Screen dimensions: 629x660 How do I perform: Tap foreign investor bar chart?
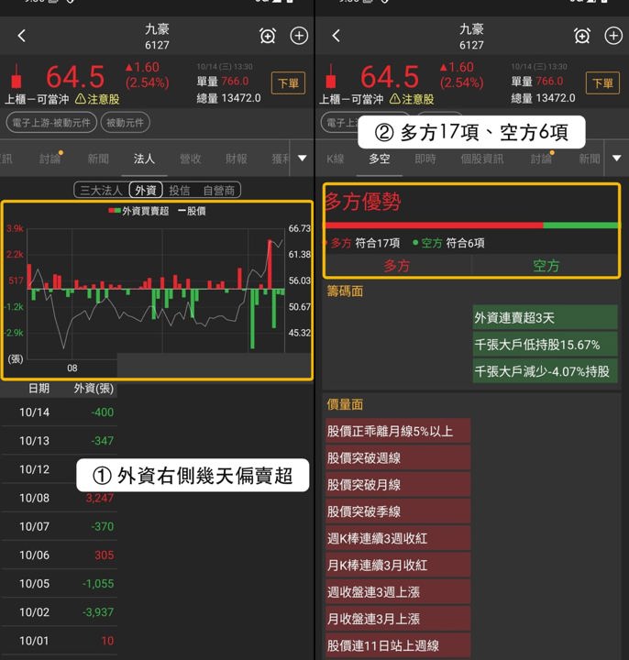(x=157, y=291)
